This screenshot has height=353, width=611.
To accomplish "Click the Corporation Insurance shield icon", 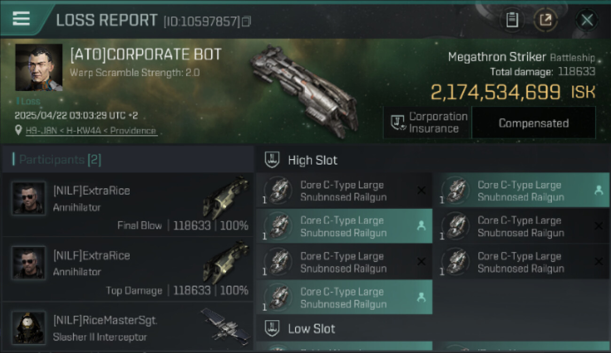I will pos(398,123).
